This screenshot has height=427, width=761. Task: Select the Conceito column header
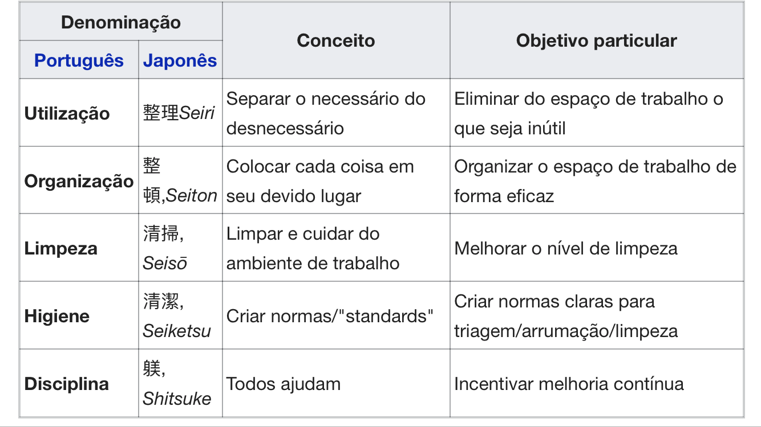[x=336, y=40]
